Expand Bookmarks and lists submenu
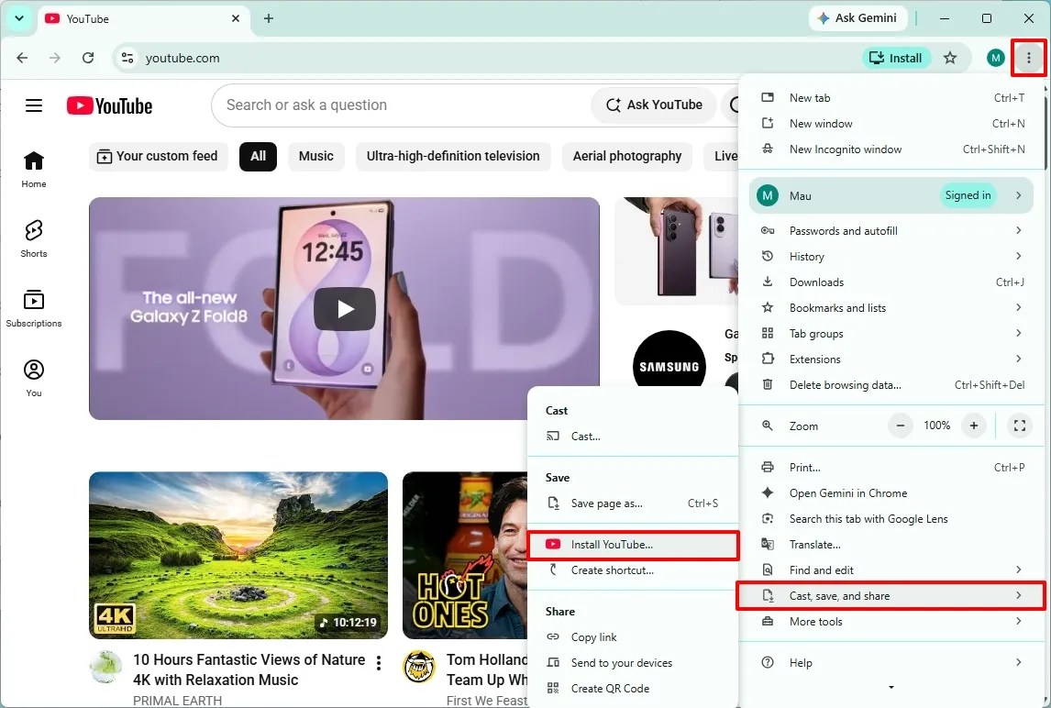This screenshot has width=1051, height=708. point(891,308)
